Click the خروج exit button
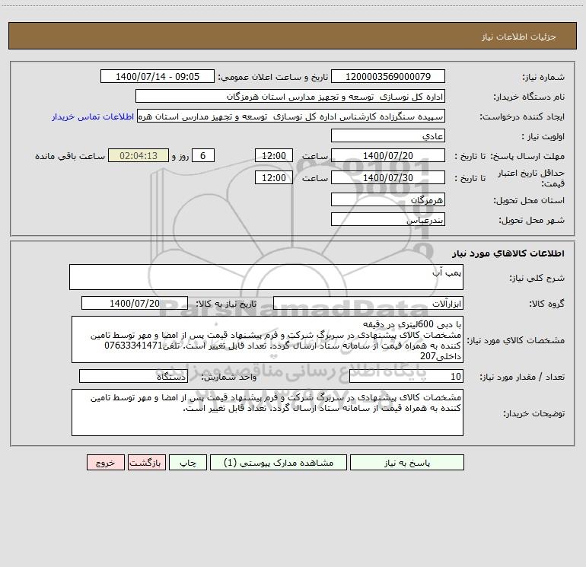Screen dimensions: 586x567 [x=105, y=462]
